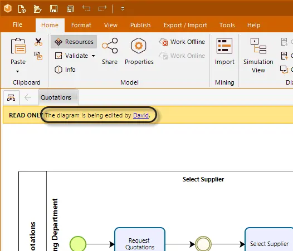293x251 pixels.
Task: Select the green start event
Action: coord(78,244)
